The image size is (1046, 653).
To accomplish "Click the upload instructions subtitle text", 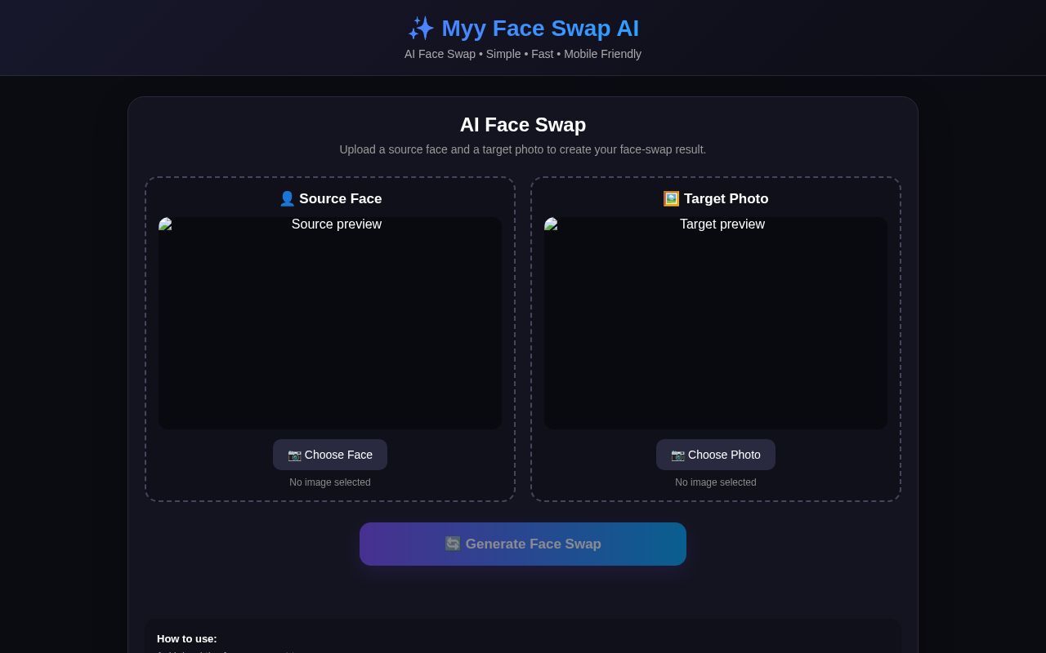I will 523,149.
